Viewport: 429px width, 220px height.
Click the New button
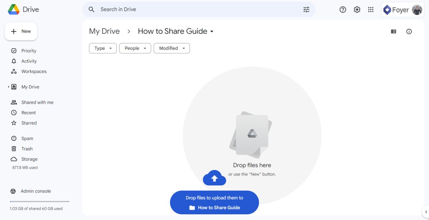(x=21, y=31)
